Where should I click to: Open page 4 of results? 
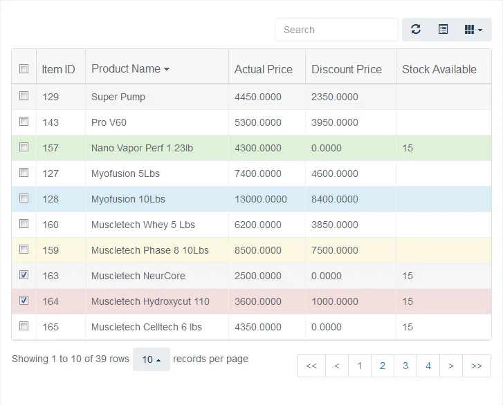click(x=428, y=366)
